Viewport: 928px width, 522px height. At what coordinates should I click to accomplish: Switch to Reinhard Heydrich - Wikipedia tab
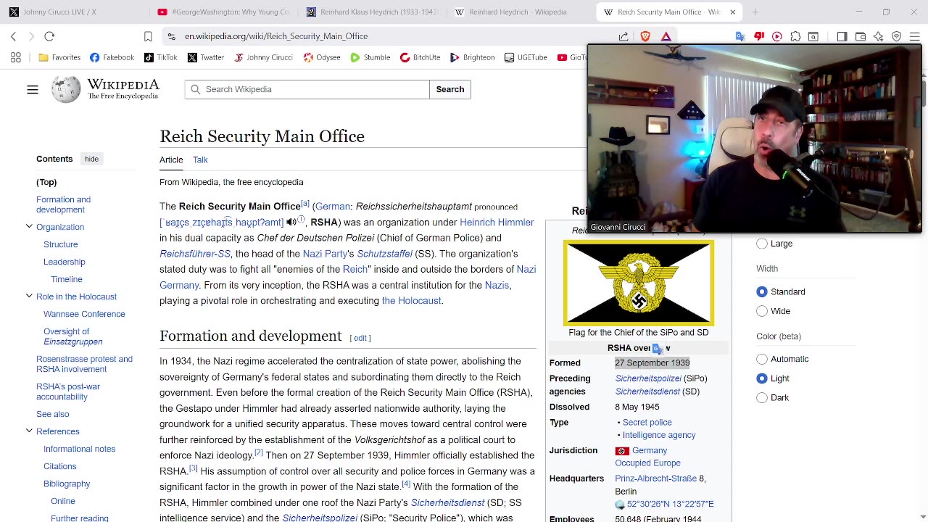[518, 12]
